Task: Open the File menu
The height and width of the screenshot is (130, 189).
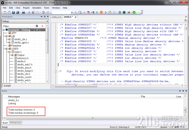Action: click(x=4, y=8)
